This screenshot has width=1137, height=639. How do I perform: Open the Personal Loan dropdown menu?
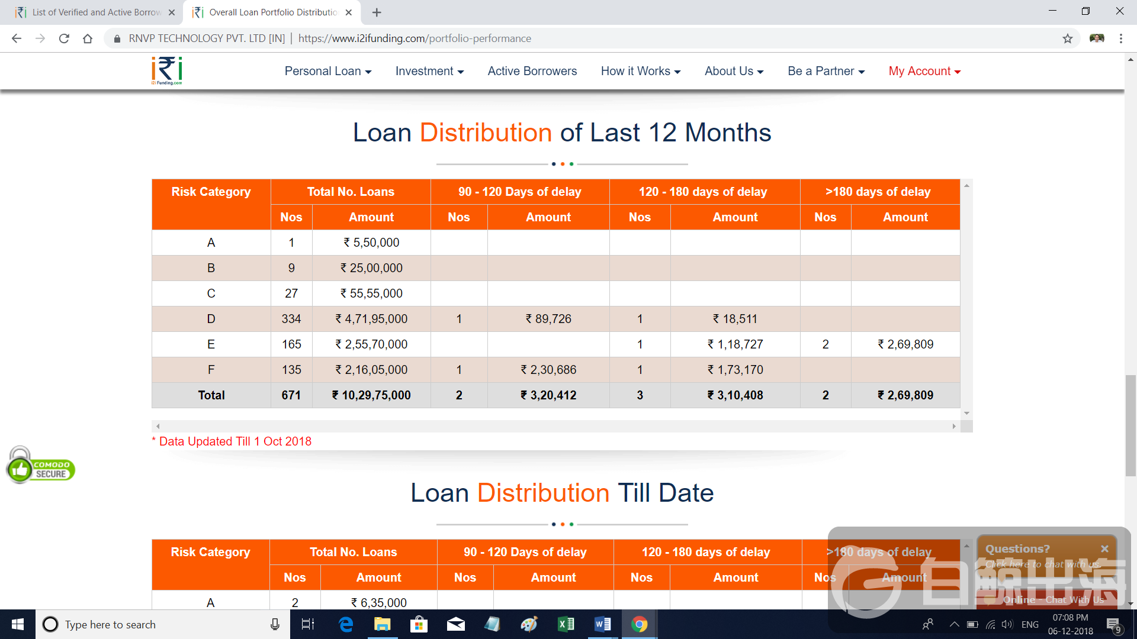[x=327, y=71]
